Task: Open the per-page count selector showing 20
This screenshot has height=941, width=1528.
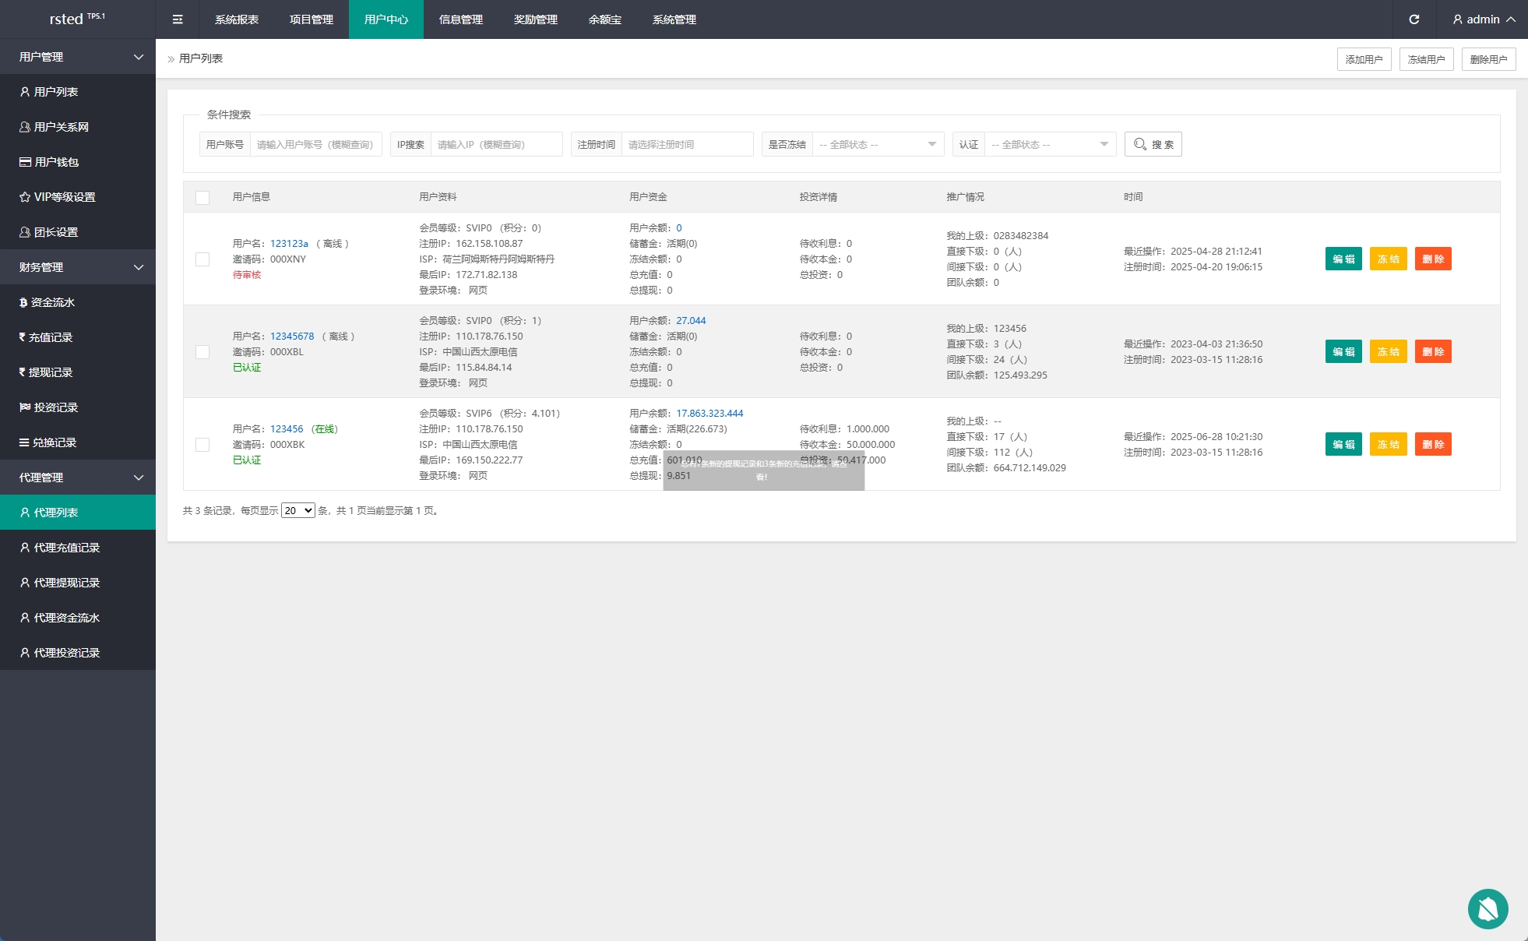Action: (x=298, y=510)
